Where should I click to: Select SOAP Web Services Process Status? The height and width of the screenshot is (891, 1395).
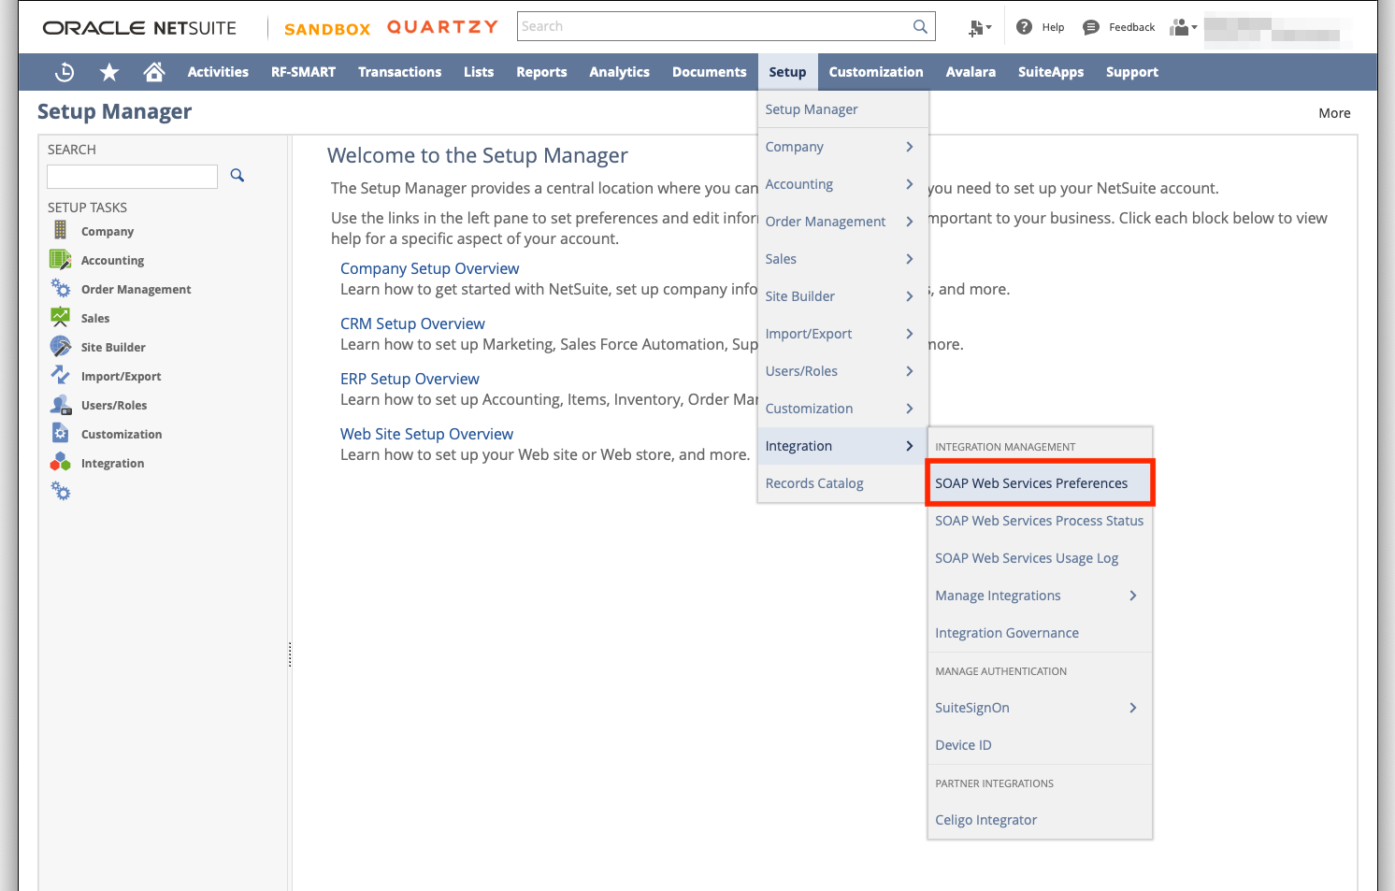click(1039, 521)
